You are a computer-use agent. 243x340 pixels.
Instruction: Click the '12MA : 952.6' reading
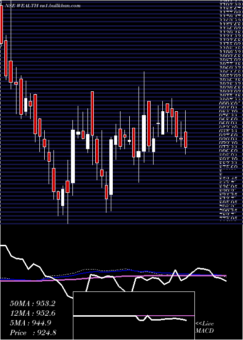(x=33, y=313)
